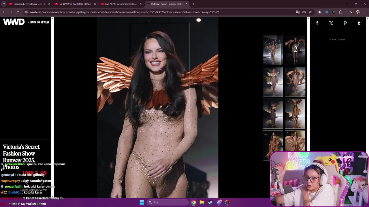
Task: Click the browser back arrow
Action: [4, 12]
